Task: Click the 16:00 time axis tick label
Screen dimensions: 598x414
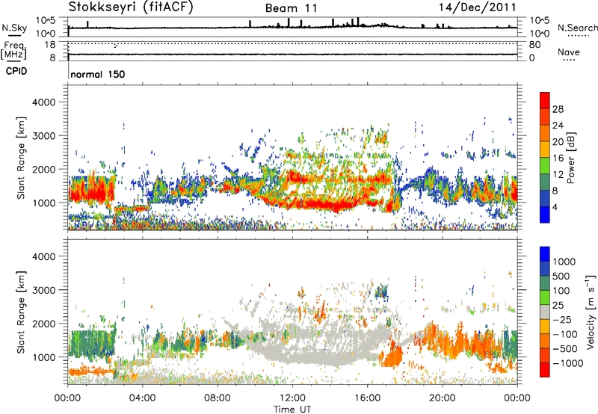Action: pos(367,398)
